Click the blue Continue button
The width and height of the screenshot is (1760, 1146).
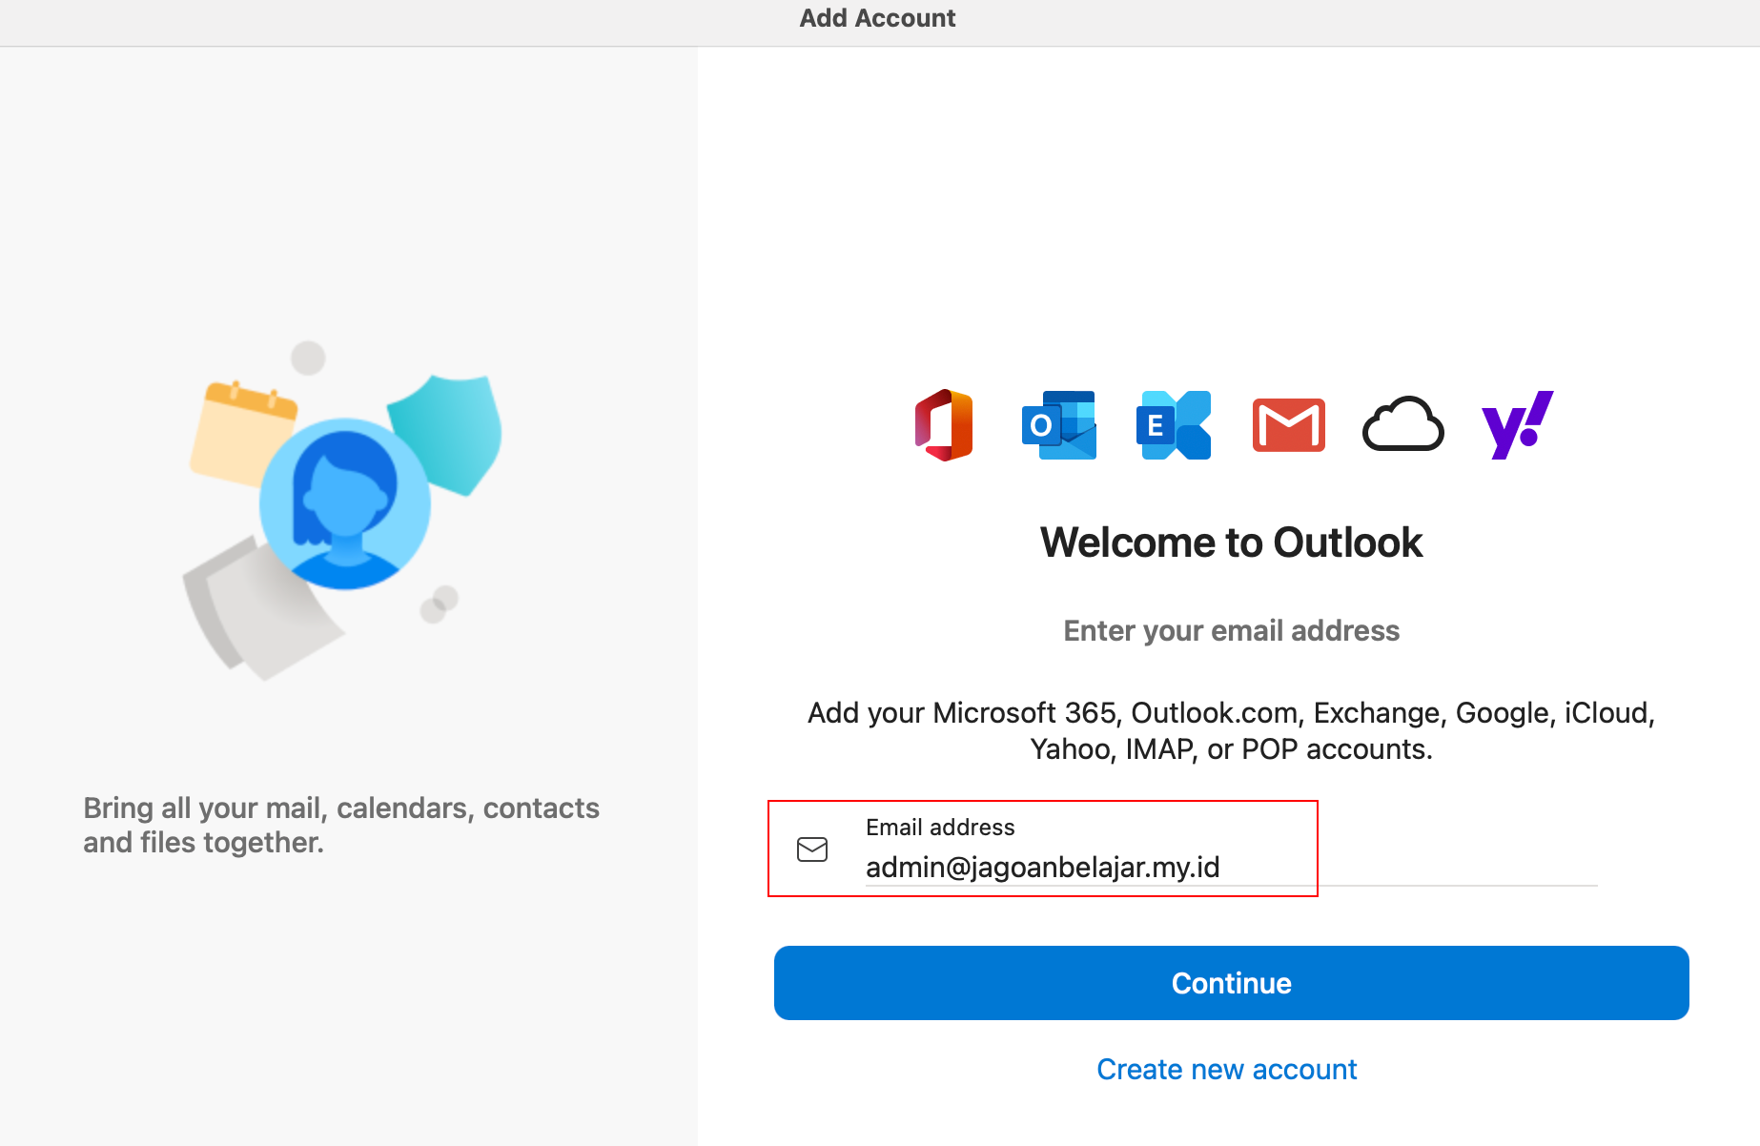pyautogui.click(x=1231, y=983)
